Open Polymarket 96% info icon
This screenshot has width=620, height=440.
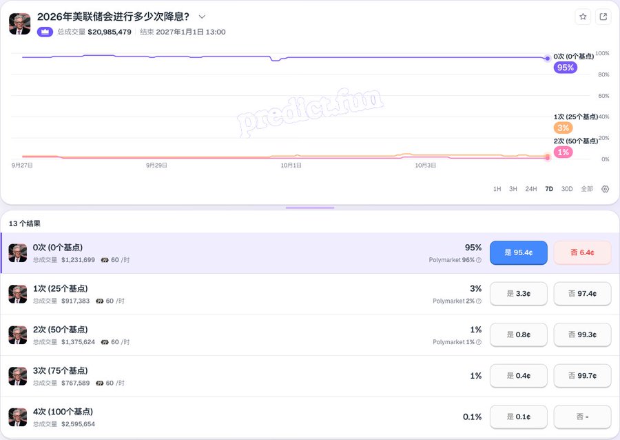479,260
